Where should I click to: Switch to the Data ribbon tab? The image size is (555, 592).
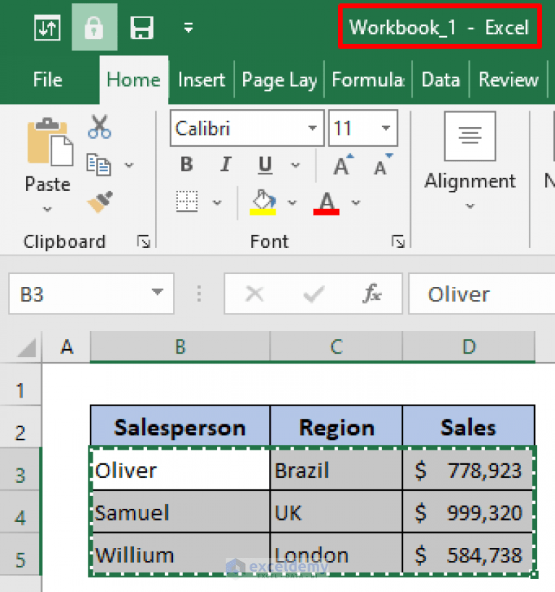(441, 80)
